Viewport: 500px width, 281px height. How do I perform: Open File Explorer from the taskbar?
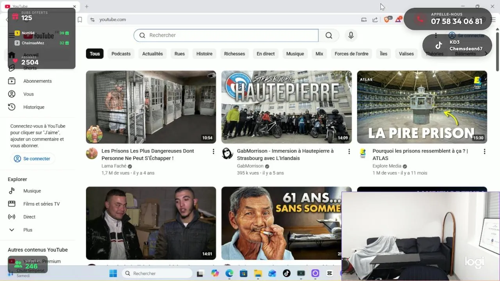click(x=258, y=274)
